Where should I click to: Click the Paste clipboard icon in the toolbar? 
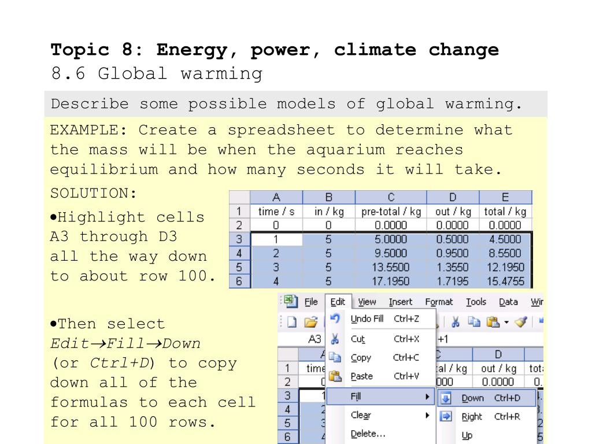(493, 322)
